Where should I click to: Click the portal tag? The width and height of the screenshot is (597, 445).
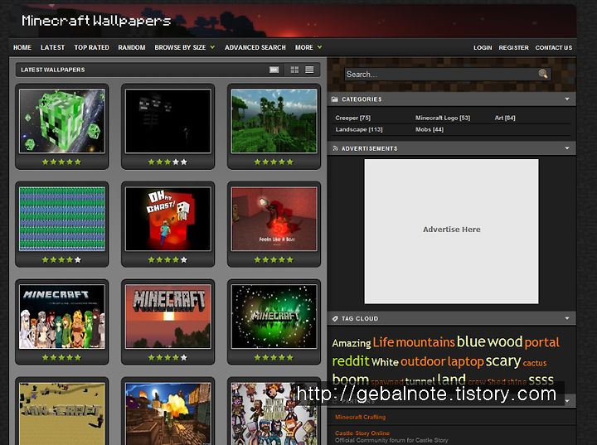(x=541, y=342)
